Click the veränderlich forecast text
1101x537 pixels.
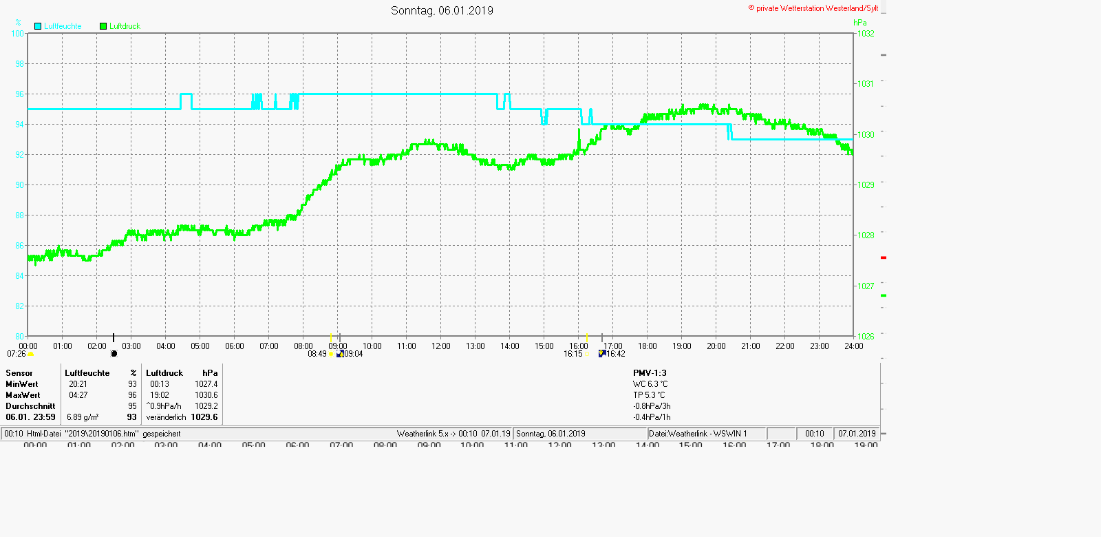tap(166, 417)
